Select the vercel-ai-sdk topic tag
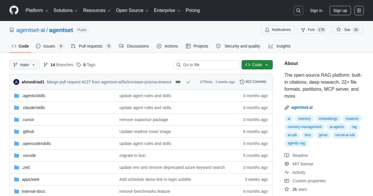 [x=345, y=135]
